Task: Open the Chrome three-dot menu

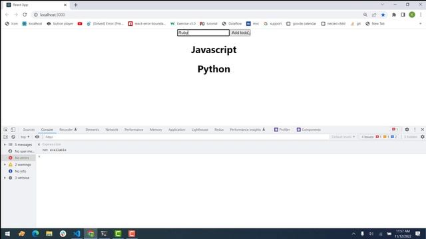Action: [x=421, y=15]
